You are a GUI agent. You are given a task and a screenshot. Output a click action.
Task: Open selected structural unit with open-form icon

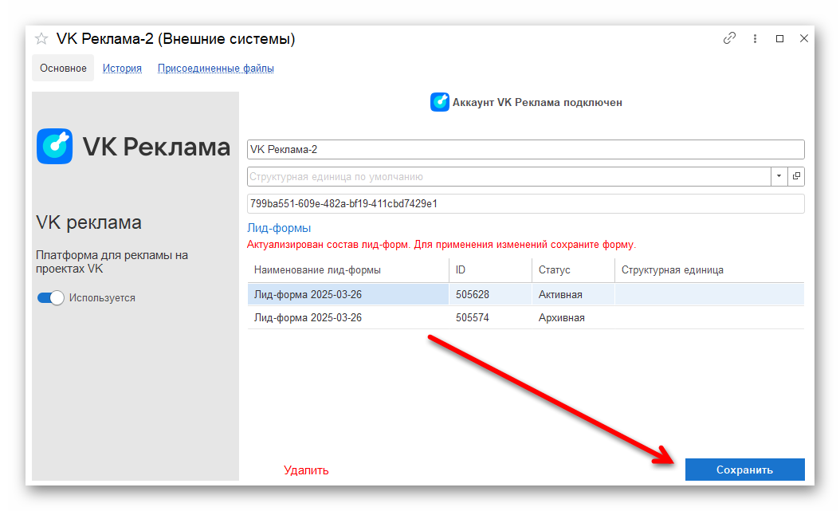[x=796, y=176]
